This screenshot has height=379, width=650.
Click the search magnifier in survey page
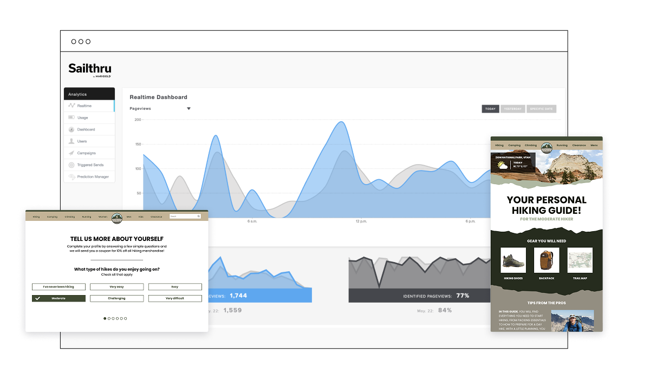click(199, 216)
